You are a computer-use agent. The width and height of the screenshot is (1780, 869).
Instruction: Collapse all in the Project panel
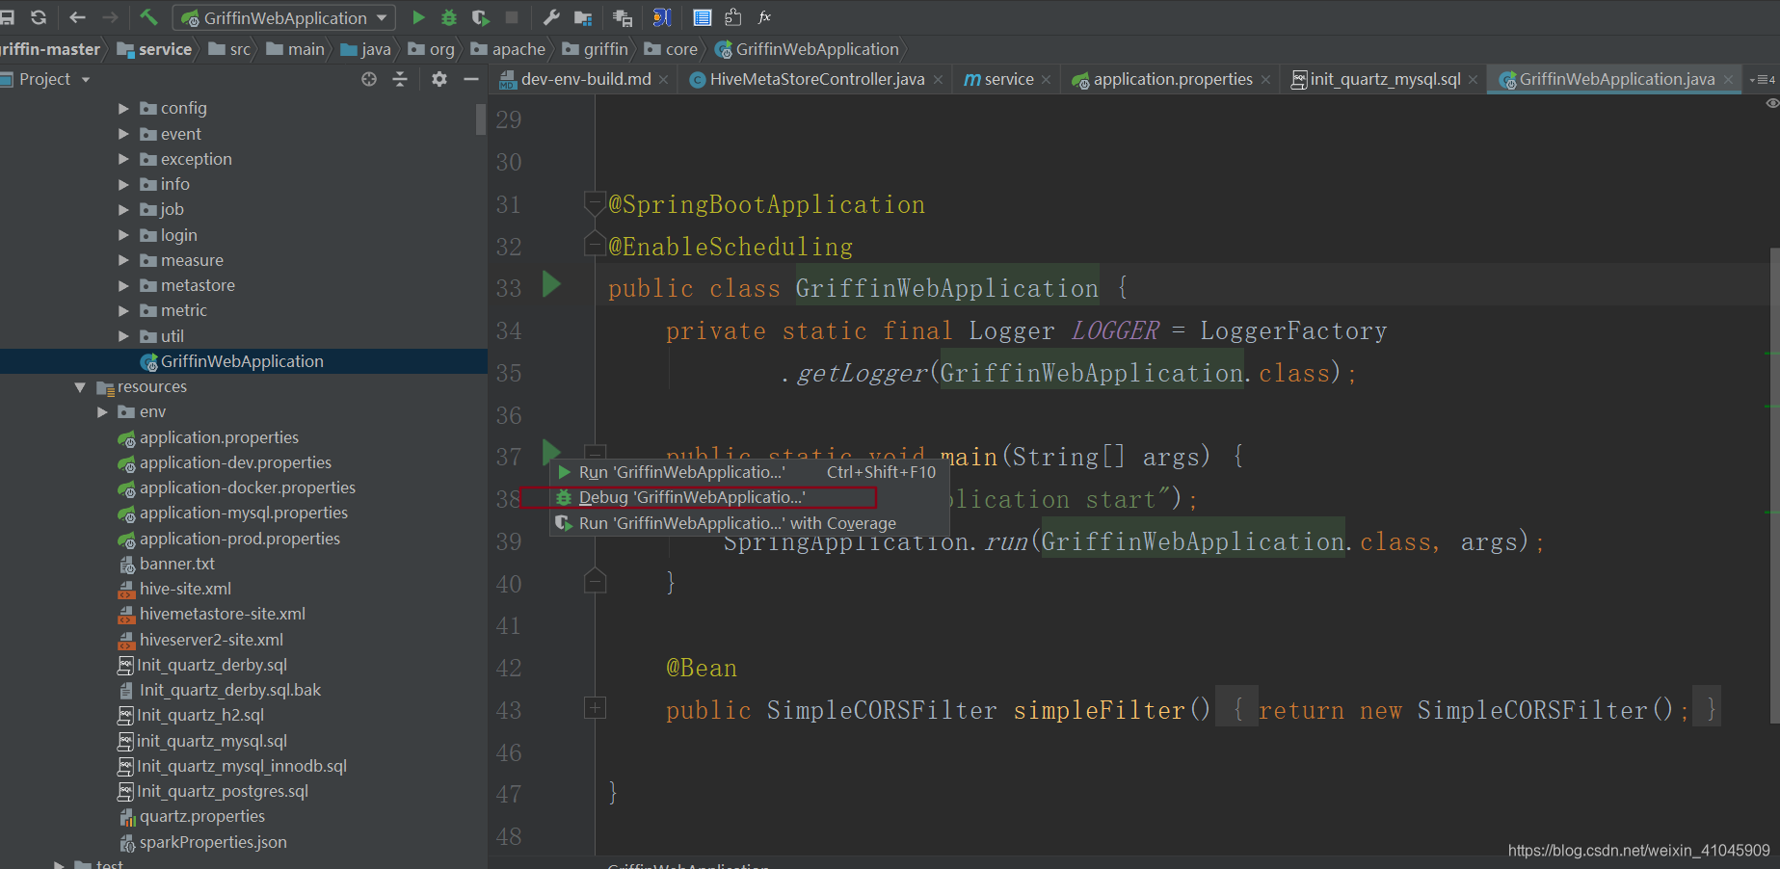[400, 79]
